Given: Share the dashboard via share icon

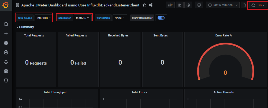Looking at the screenshot, I should click(151, 5).
